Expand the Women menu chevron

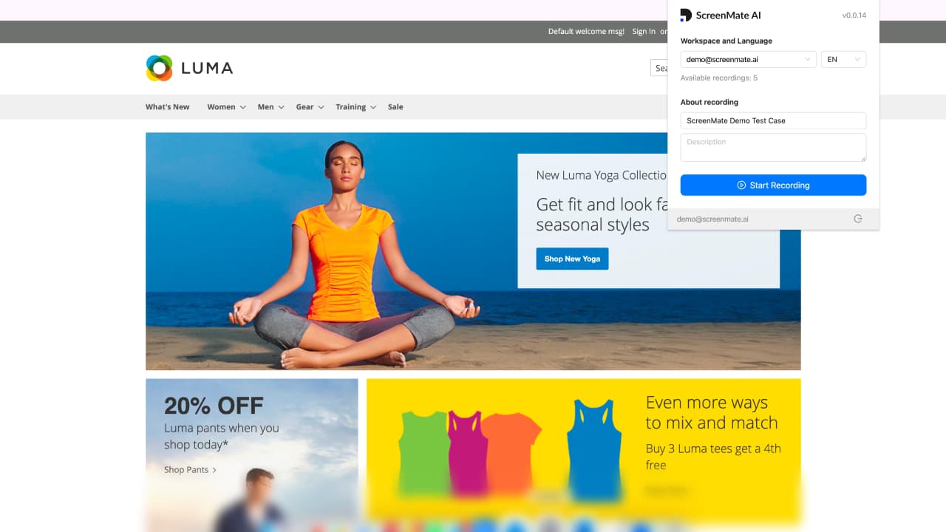click(242, 107)
